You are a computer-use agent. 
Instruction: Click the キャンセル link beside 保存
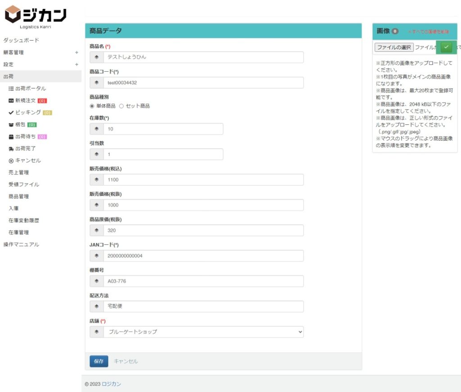(x=126, y=361)
